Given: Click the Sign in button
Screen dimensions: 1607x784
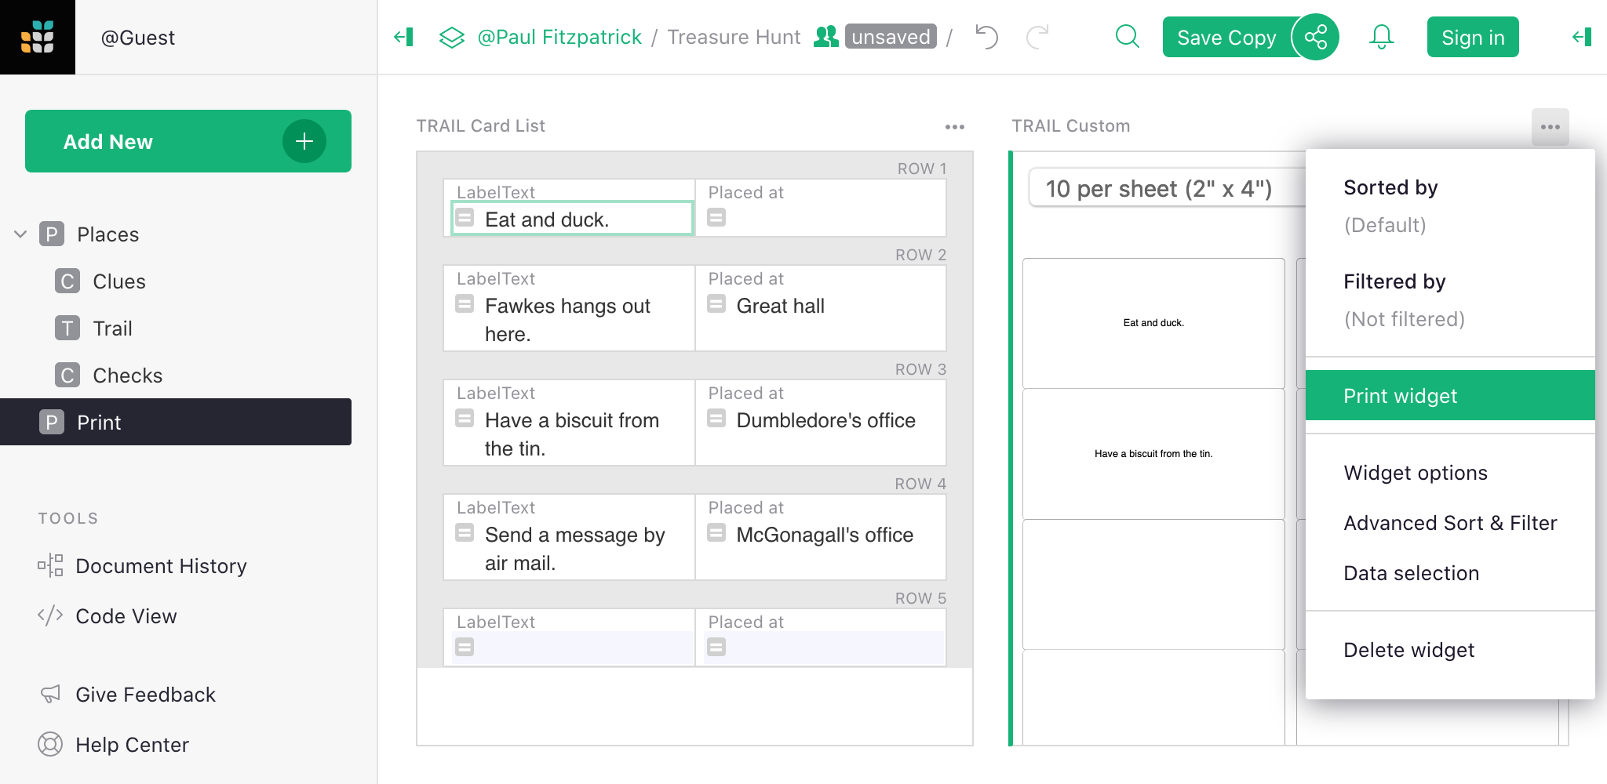Looking at the screenshot, I should 1472,37.
